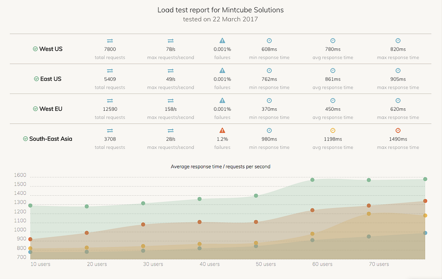Click the chart title 'Average response time / requests per second'
The image size is (442, 279).
click(x=220, y=166)
